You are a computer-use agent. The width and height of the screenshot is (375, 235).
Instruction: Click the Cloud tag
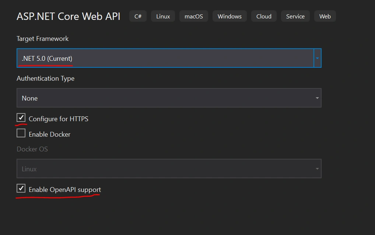[x=264, y=16]
